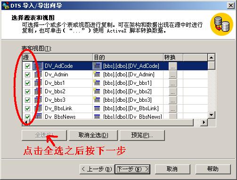Click the Dv_bbs1 source table icon

(38, 83)
